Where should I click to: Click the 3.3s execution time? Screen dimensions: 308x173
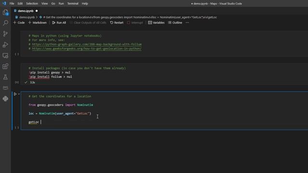pyautogui.click(x=32, y=82)
